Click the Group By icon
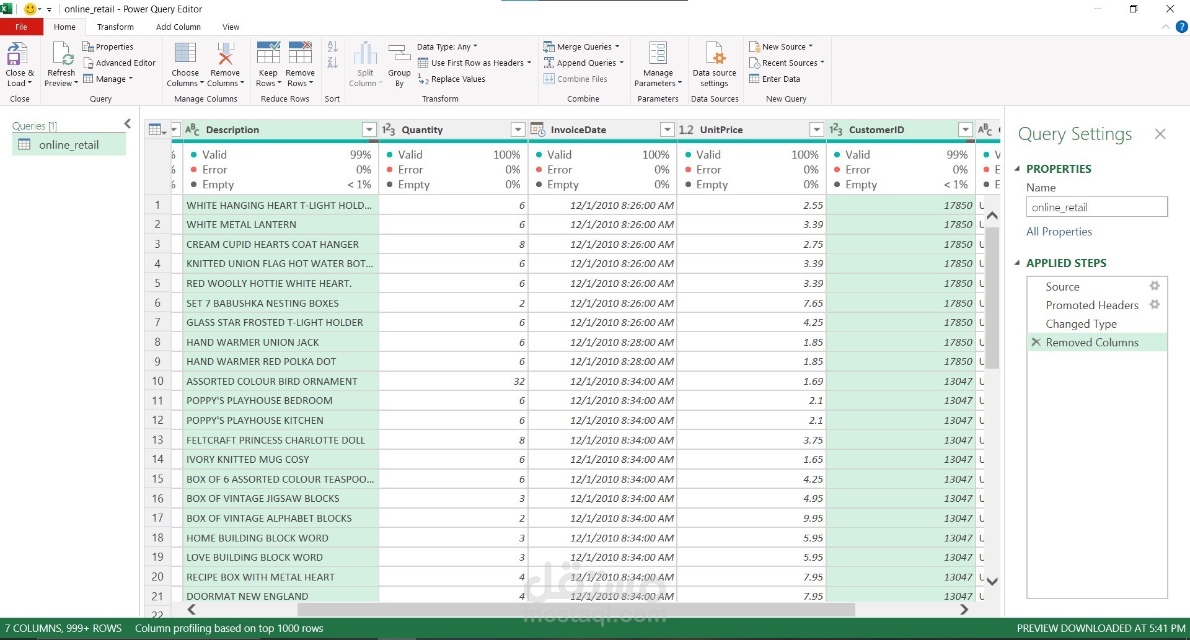1190x640 pixels. (400, 53)
